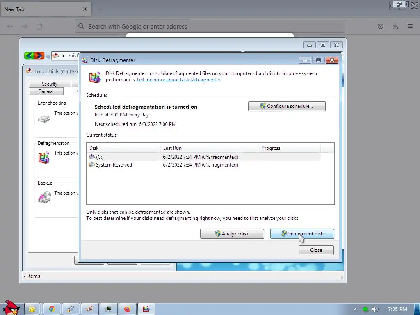Close the New Tab browser tab
Image resolution: width=420 pixels, height=315 pixels.
(85, 9)
